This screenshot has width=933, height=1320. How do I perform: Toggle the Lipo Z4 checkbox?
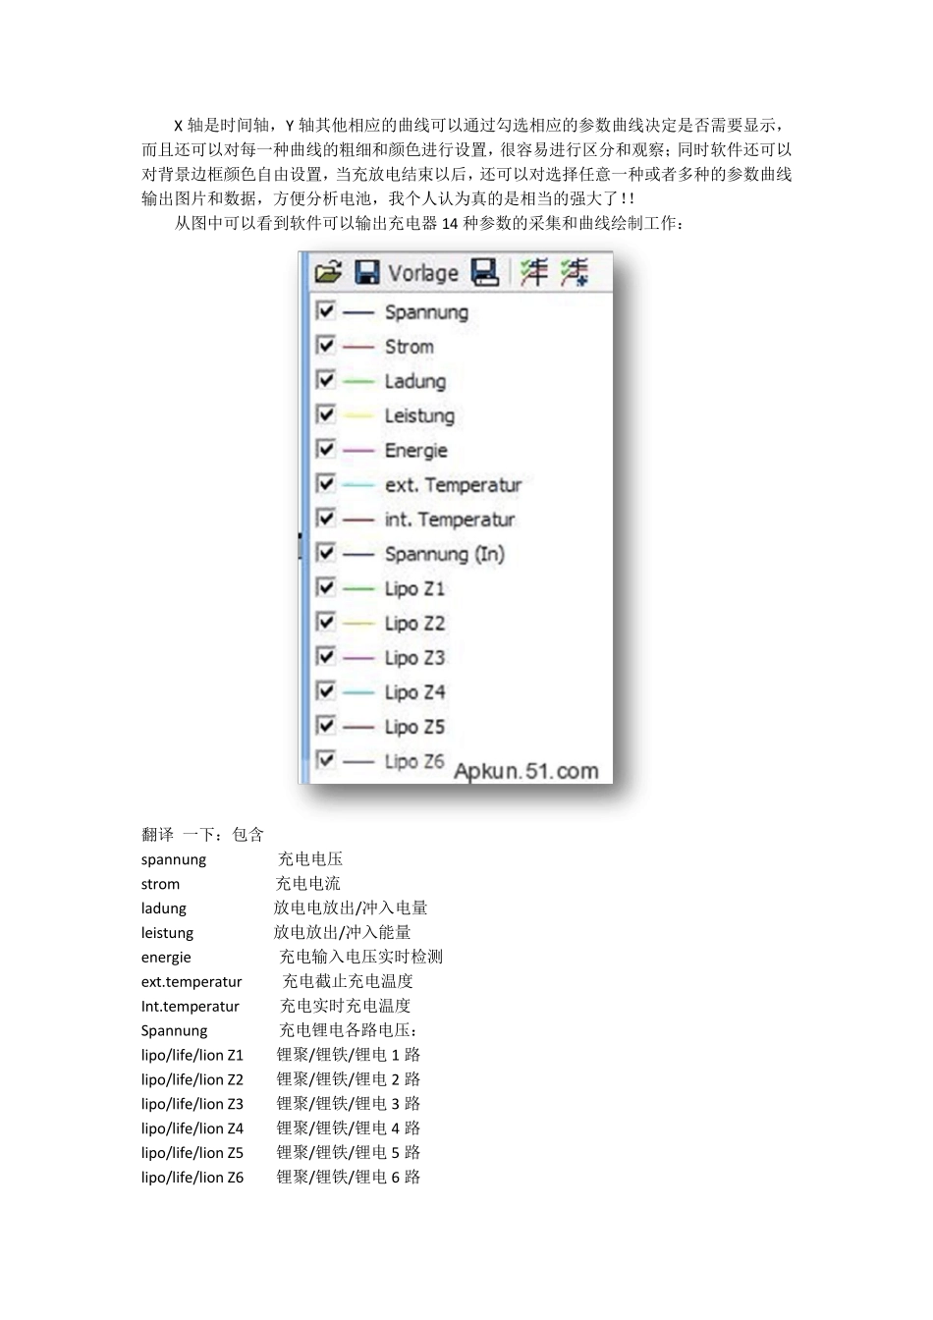(325, 690)
